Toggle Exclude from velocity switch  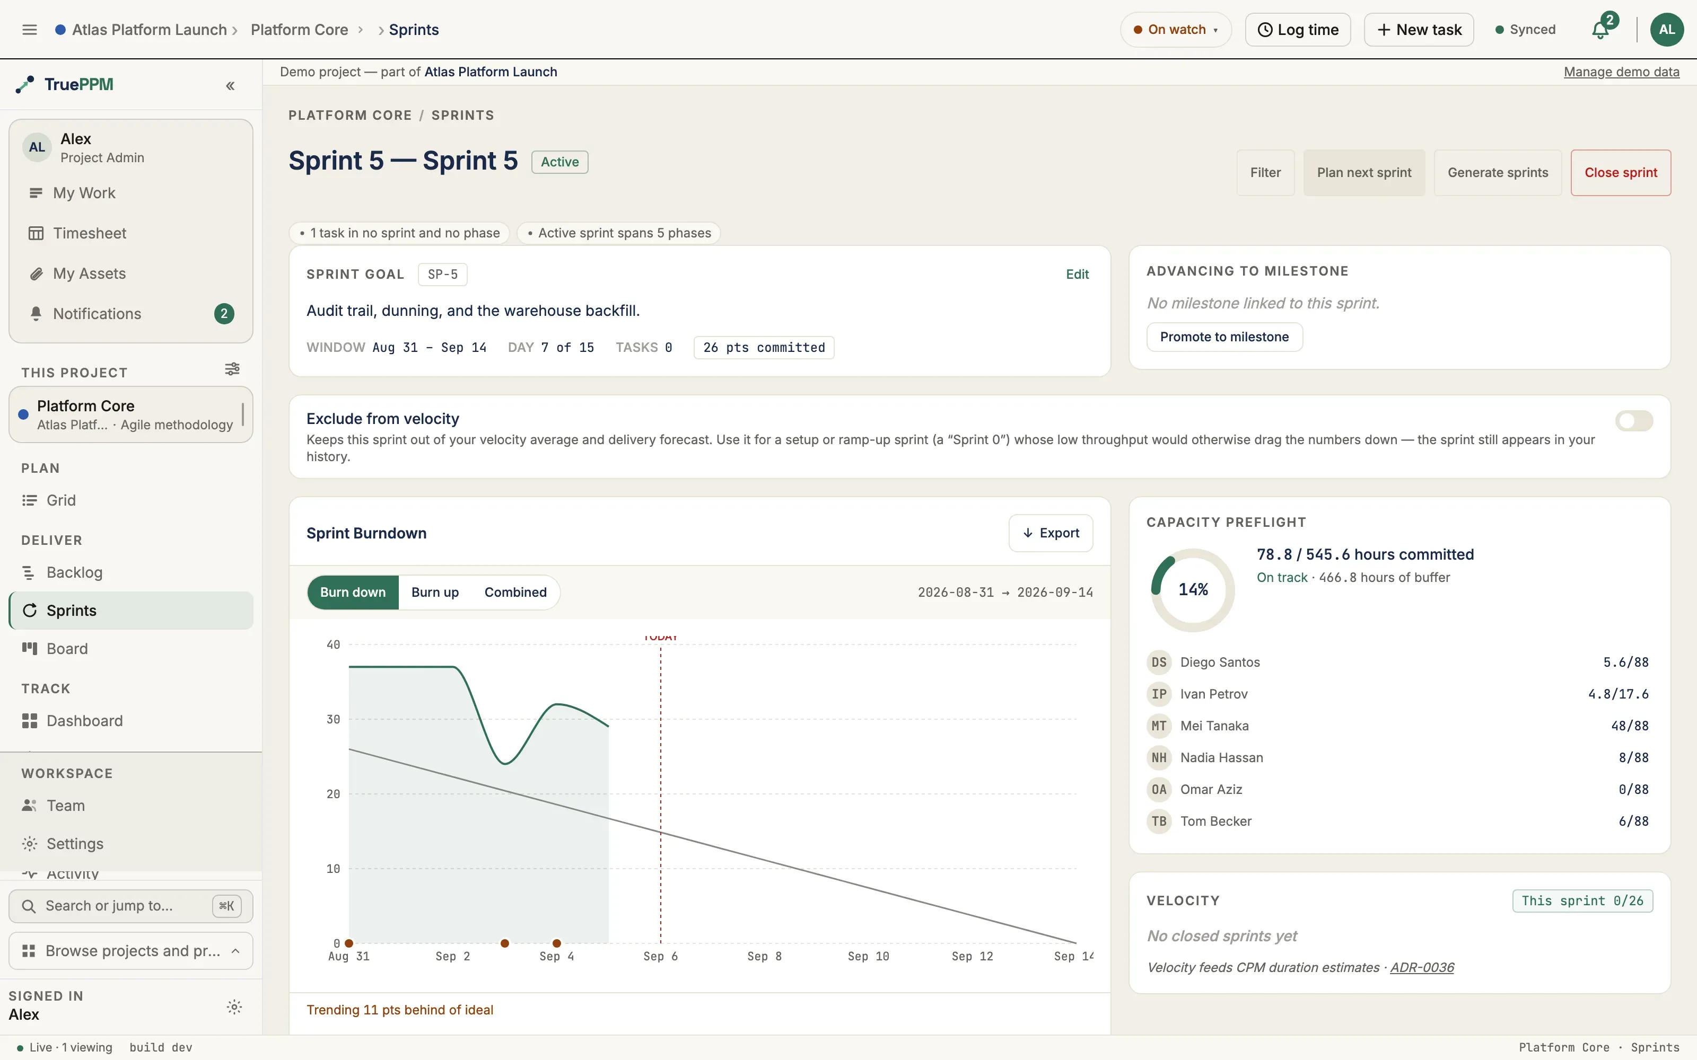(x=1633, y=421)
